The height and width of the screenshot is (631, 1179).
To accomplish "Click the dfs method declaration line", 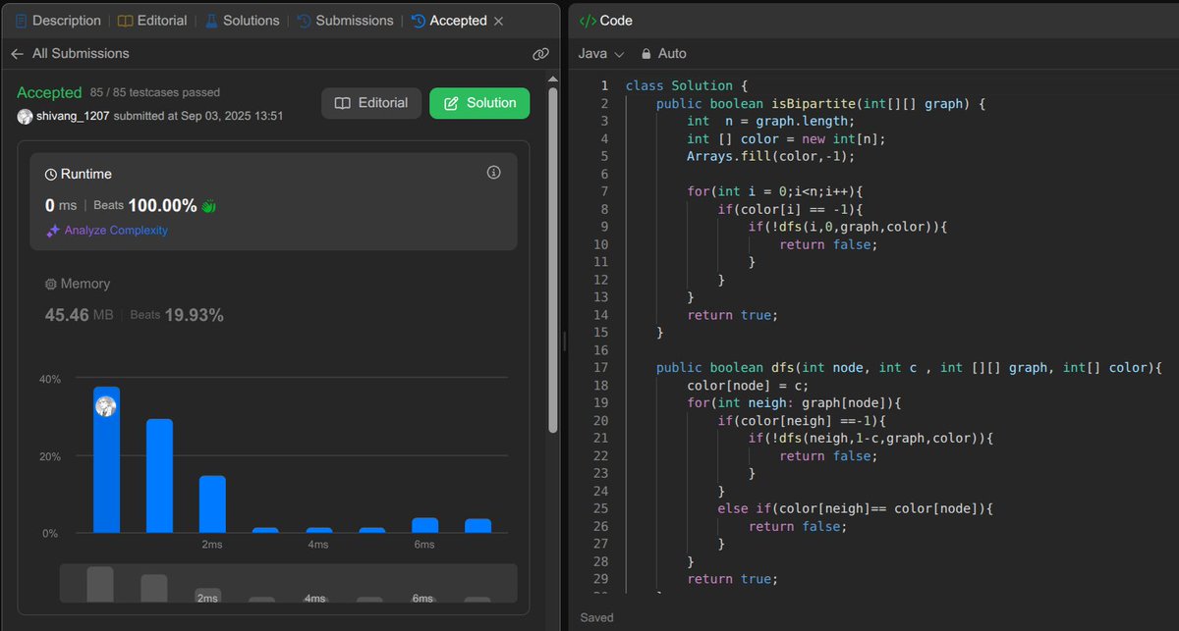I will coord(910,367).
